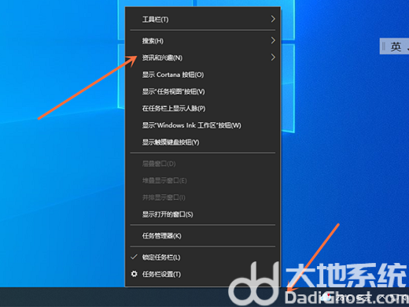The image size is (409, 307).
Task: Expand the 工具栏(T) submenu chevron
Action: tap(273, 19)
